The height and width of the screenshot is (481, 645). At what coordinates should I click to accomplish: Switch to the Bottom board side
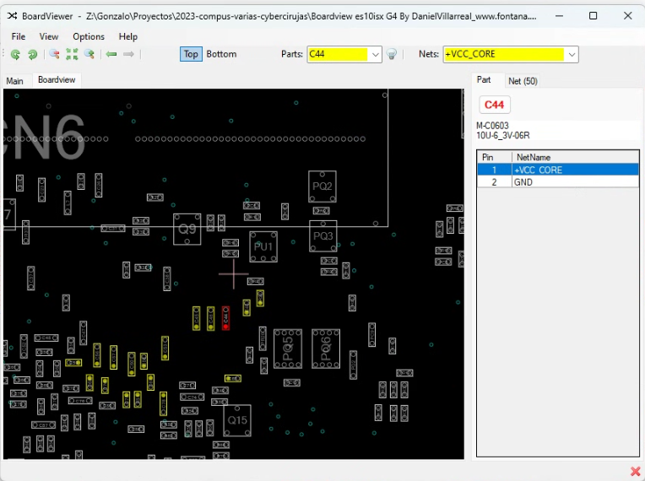coord(221,54)
